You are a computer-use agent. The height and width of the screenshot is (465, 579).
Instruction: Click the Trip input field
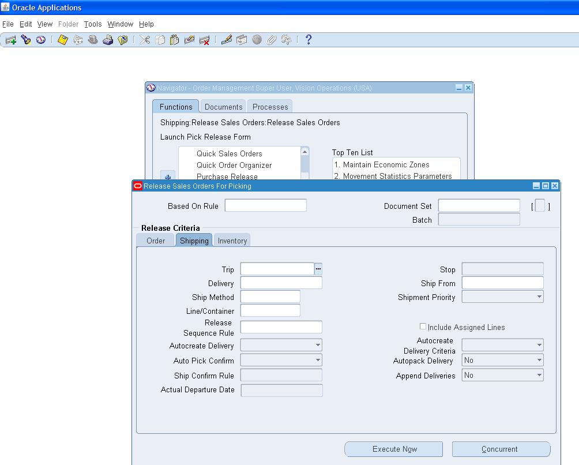277,269
